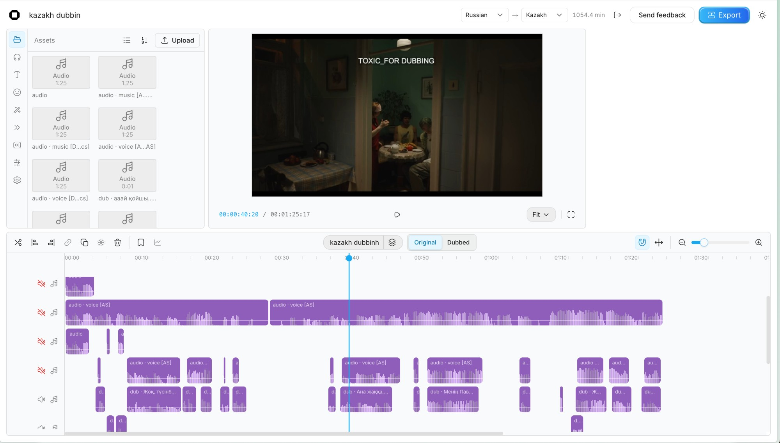Click the fit timeline width icon
Viewport: 780px width, 443px height.
coord(659,243)
